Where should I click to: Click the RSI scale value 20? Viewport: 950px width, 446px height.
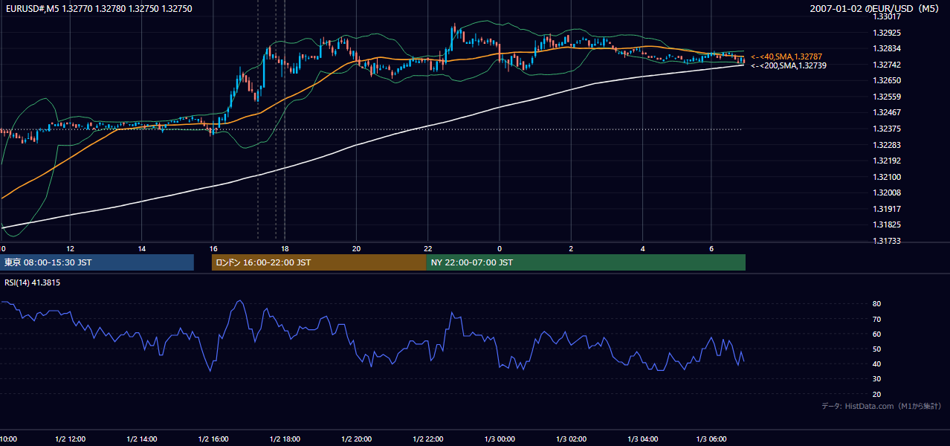[x=876, y=394]
